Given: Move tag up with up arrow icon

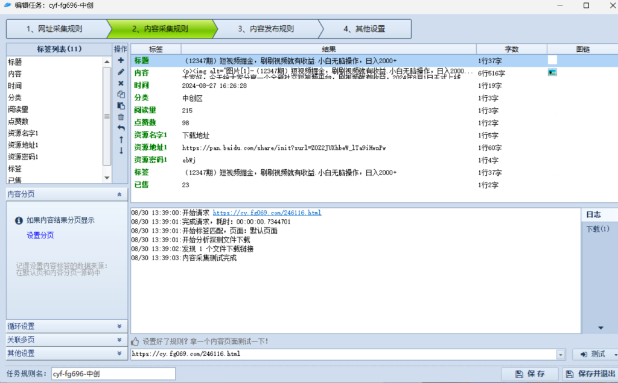Looking at the screenshot, I should point(121,139).
